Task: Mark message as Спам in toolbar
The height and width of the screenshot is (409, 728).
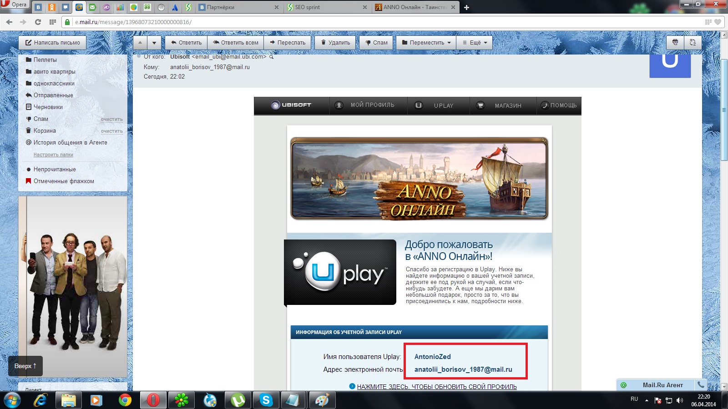Action: 376,43
